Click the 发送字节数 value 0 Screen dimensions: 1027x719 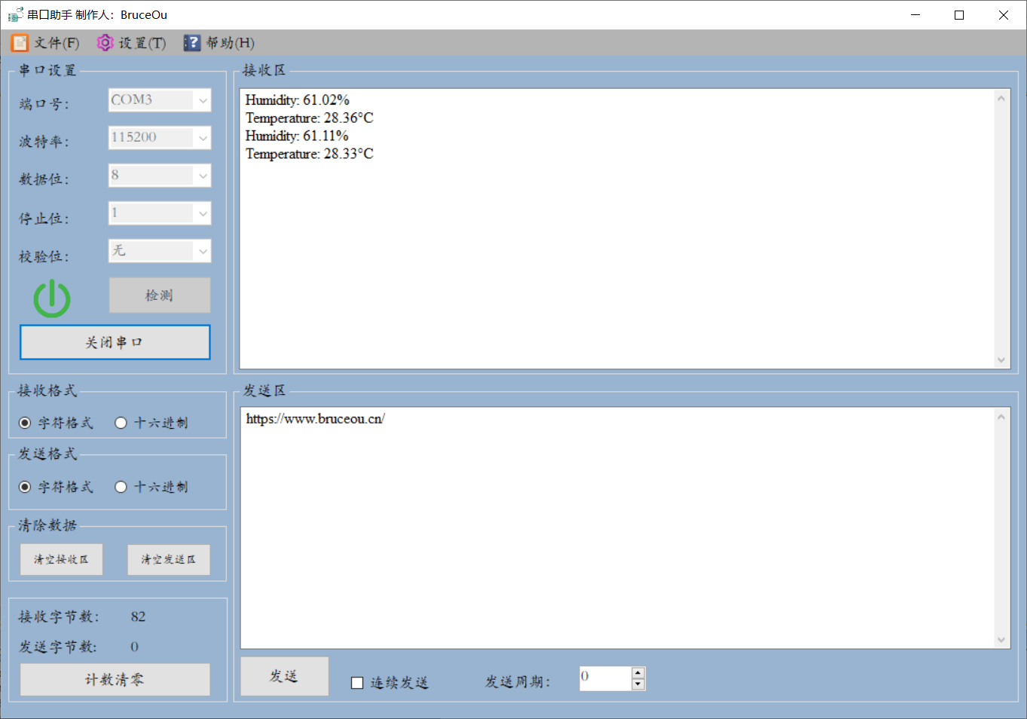coord(134,647)
